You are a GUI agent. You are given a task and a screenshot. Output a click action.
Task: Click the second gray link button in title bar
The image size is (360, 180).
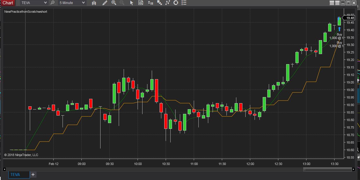click(337, 3)
